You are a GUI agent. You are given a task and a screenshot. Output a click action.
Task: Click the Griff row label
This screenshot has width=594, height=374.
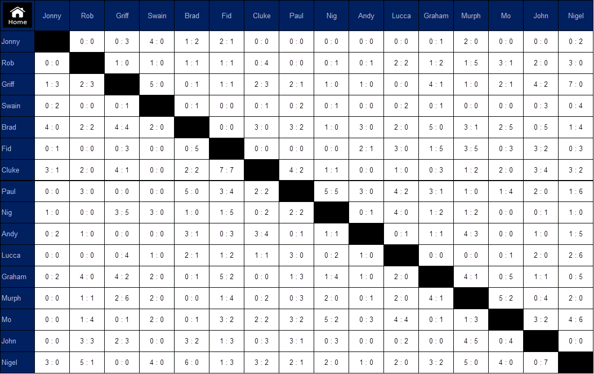(17, 84)
